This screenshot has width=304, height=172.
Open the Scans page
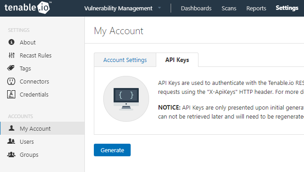pyautogui.click(x=229, y=9)
